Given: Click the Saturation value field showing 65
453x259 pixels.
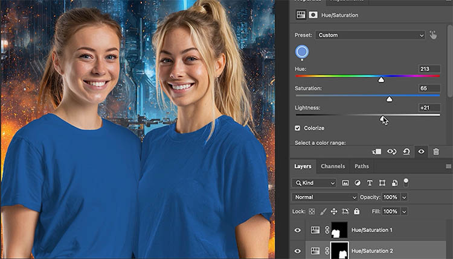Looking at the screenshot, I should (x=429, y=88).
